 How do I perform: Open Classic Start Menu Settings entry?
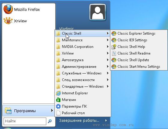[139, 67]
